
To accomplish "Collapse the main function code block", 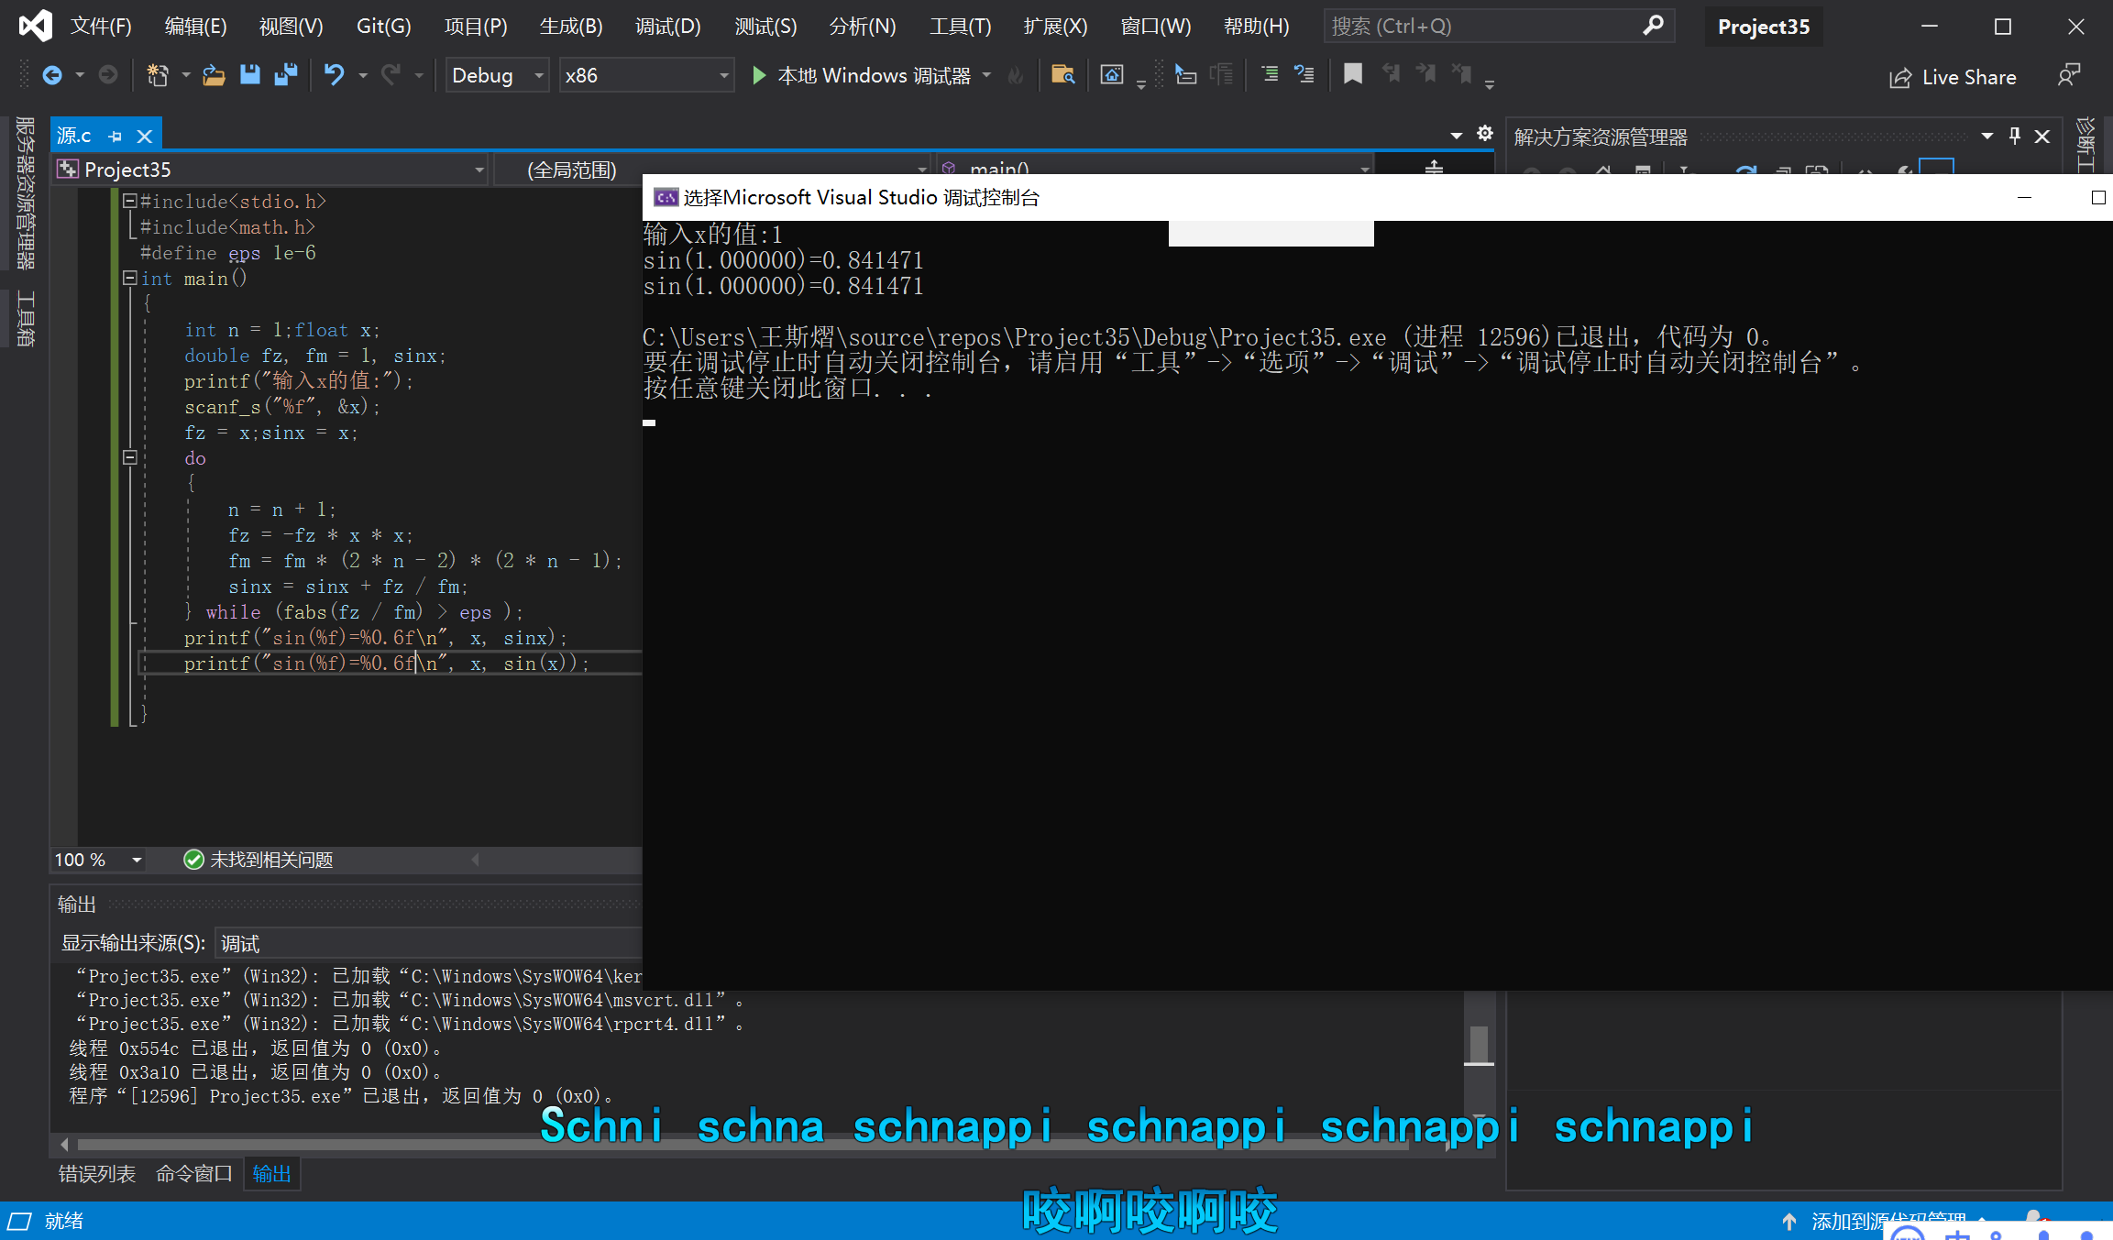I will (x=130, y=278).
